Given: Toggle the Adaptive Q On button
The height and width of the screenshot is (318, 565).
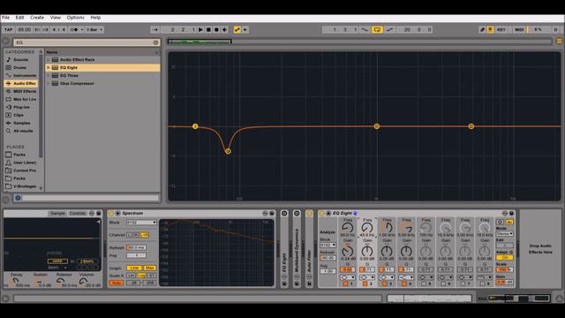Looking at the screenshot, I should (x=504, y=257).
